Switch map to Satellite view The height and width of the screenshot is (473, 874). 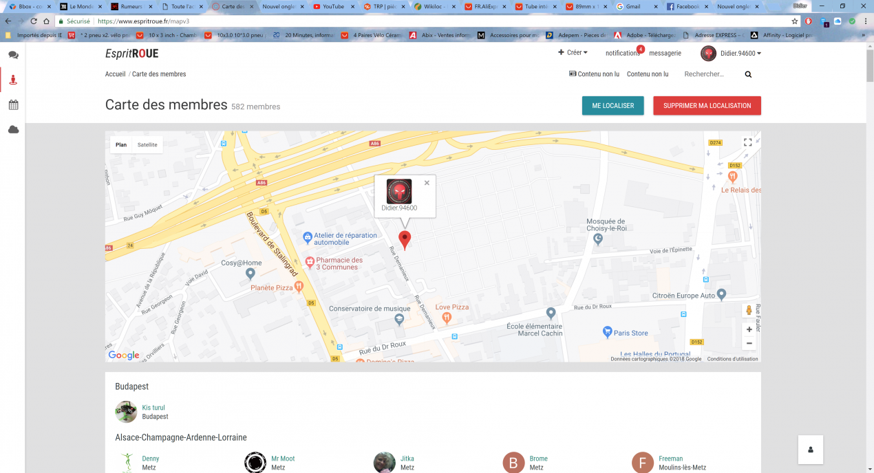click(147, 144)
